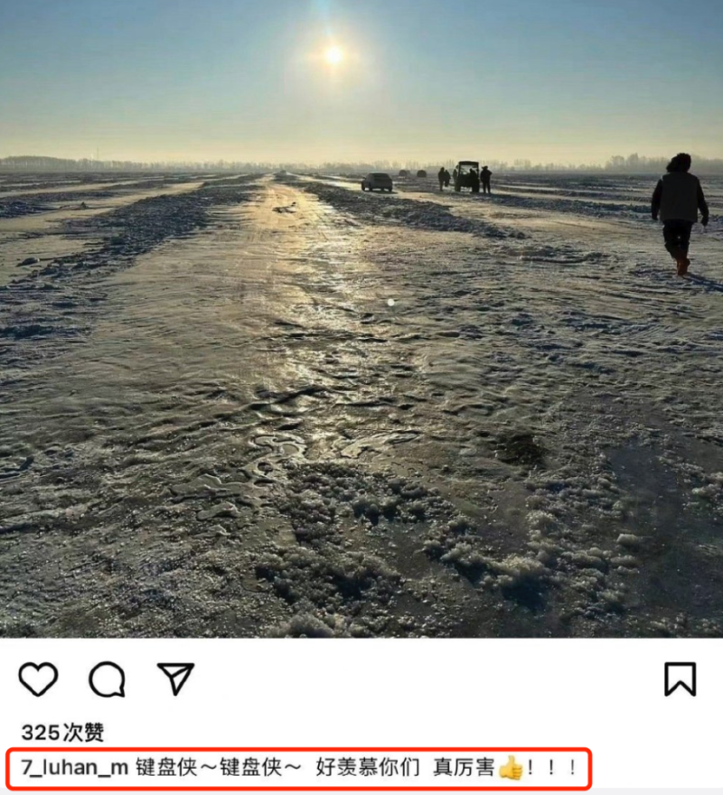Tap the distant treeline on the horizon
The height and width of the screenshot is (795, 723).
[361, 164]
